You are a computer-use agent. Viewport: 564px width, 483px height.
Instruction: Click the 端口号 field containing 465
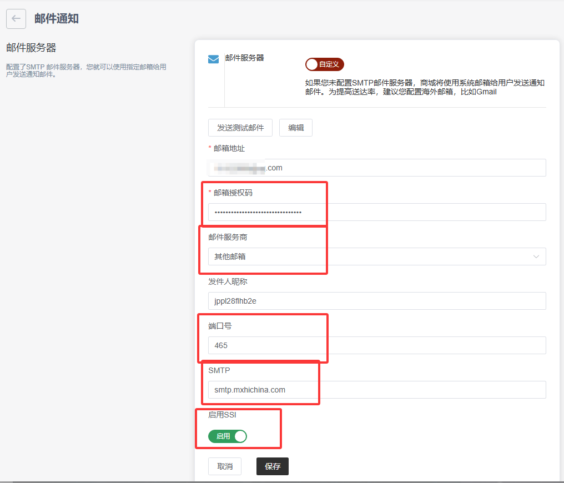[x=376, y=345]
